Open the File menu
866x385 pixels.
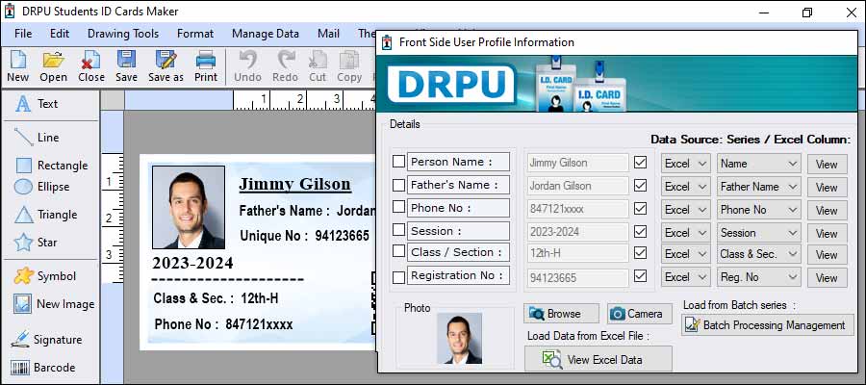23,34
